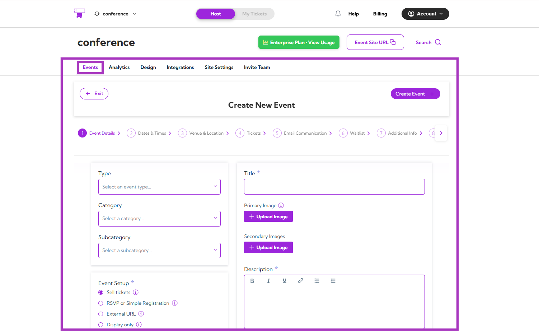Open the conference organization switcher
The image size is (539, 331).
[x=115, y=14]
